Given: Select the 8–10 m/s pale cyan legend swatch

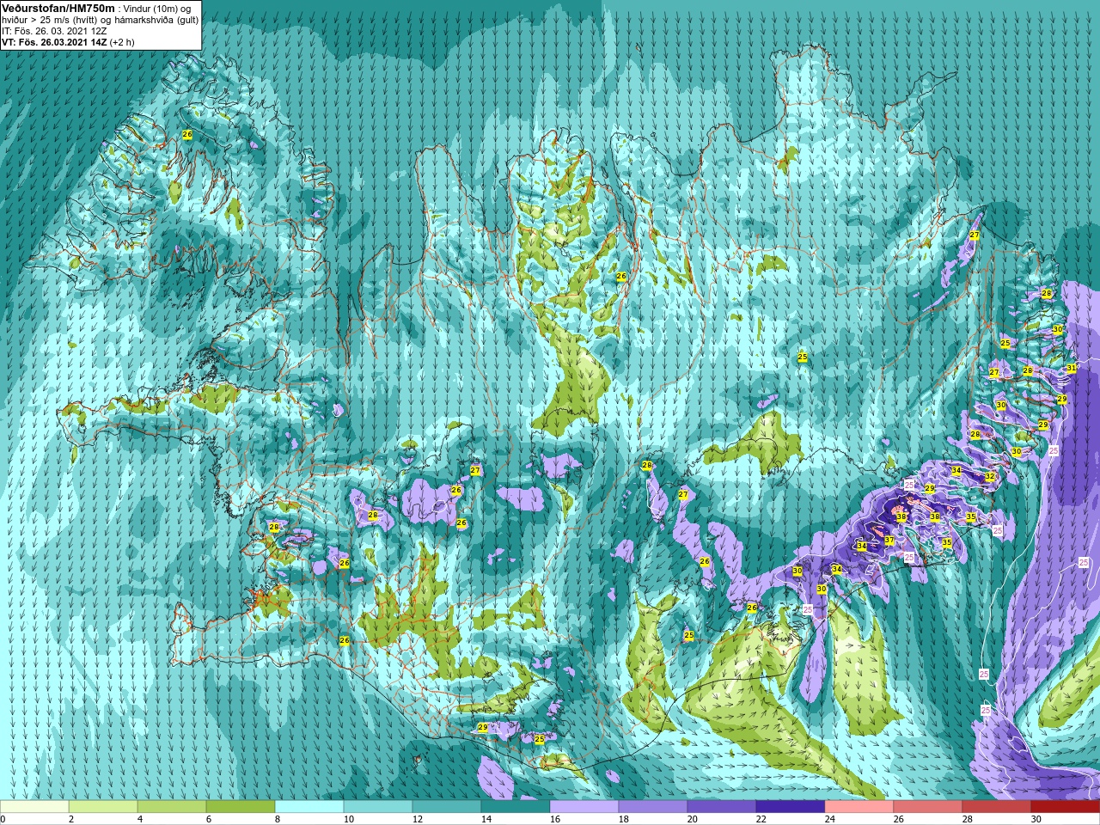Looking at the screenshot, I should tap(309, 807).
